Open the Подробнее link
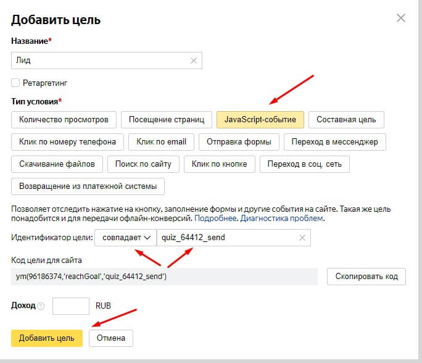The image size is (422, 363). pyautogui.click(x=216, y=219)
